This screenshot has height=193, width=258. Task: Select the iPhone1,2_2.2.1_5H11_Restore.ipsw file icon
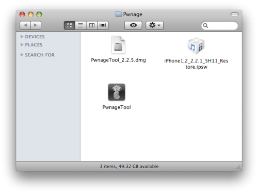click(196, 46)
